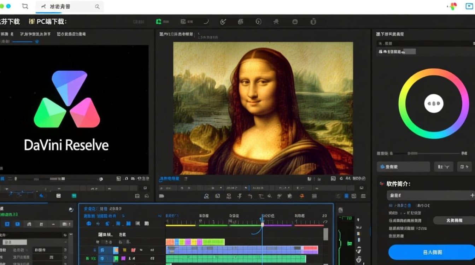Click the large blue button at bottom right
Image resolution: width=475 pixels, height=265 pixels.
coord(432,252)
